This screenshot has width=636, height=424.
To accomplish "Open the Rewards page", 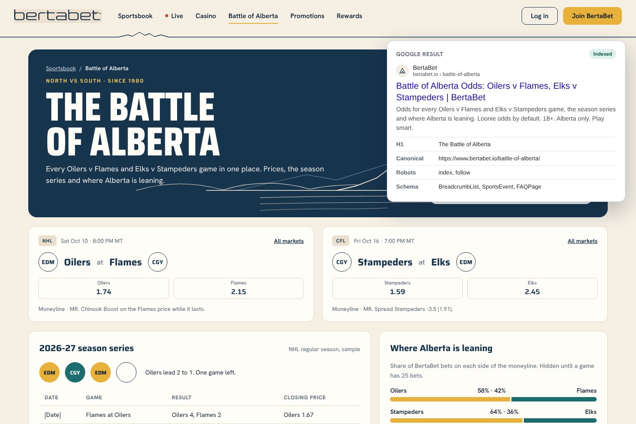I will pyautogui.click(x=349, y=16).
